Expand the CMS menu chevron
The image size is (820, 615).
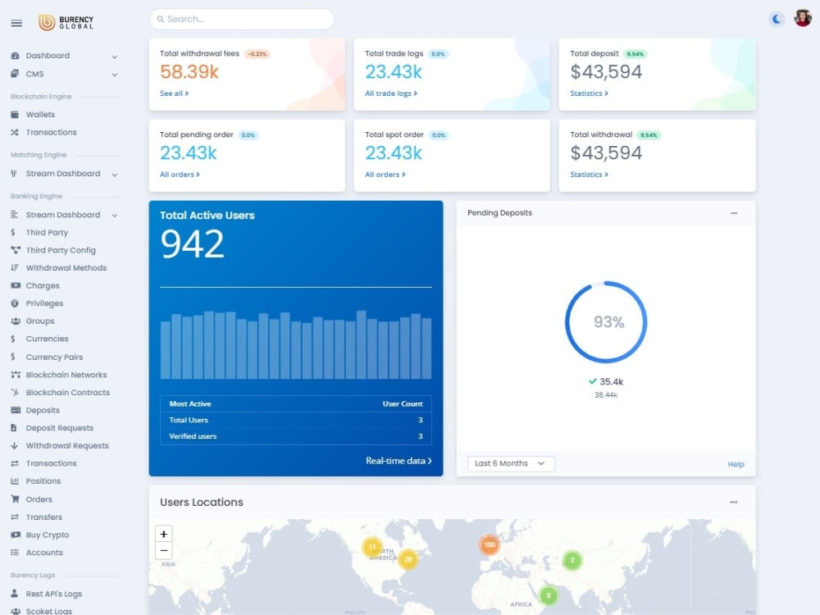[115, 75]
